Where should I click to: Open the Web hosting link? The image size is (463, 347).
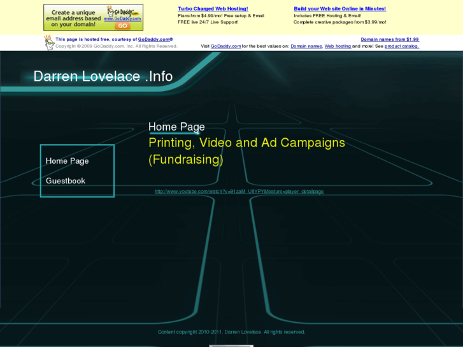point(338,46)
